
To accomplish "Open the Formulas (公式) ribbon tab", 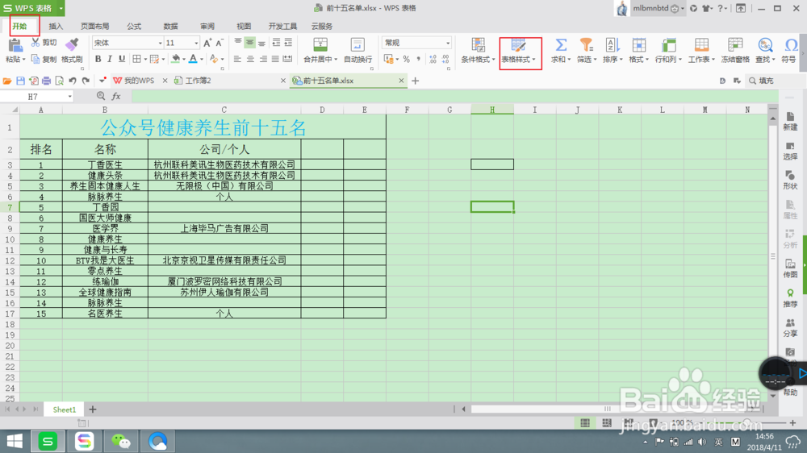I will click(x=134, y=27).
